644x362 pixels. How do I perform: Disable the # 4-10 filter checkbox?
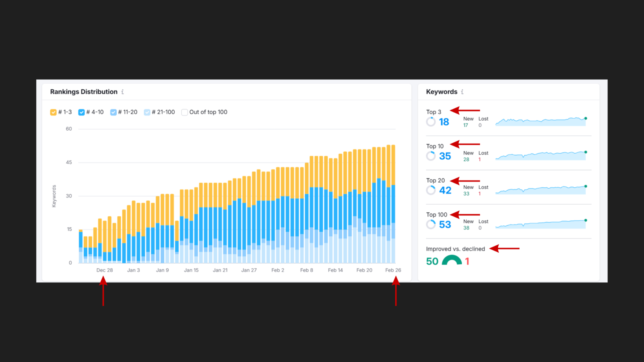point(81,112)
